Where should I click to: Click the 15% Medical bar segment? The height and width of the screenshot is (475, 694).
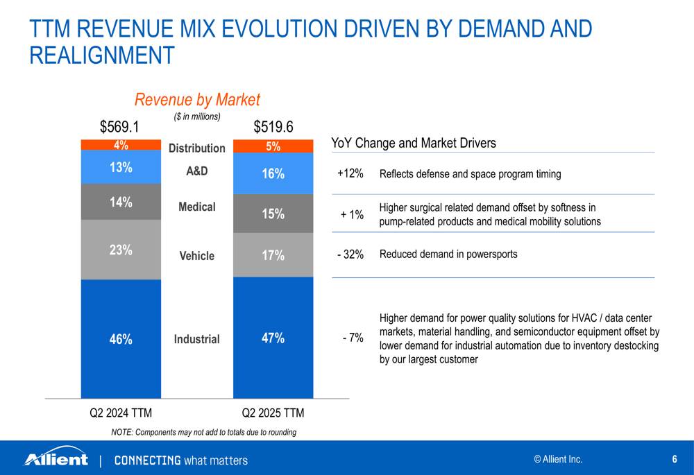[x=273, y=214]
